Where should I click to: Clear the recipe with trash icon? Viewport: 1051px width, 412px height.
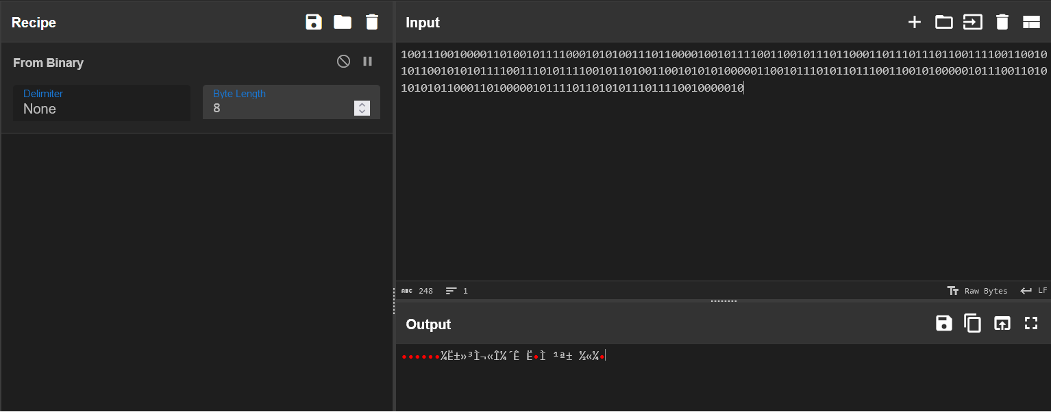tap(372, 22)
